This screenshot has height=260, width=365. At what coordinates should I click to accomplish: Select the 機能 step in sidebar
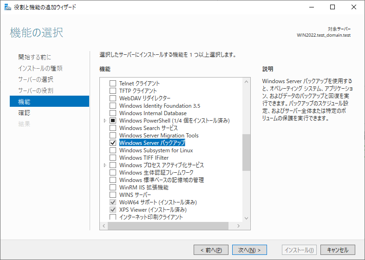(49, 101)
